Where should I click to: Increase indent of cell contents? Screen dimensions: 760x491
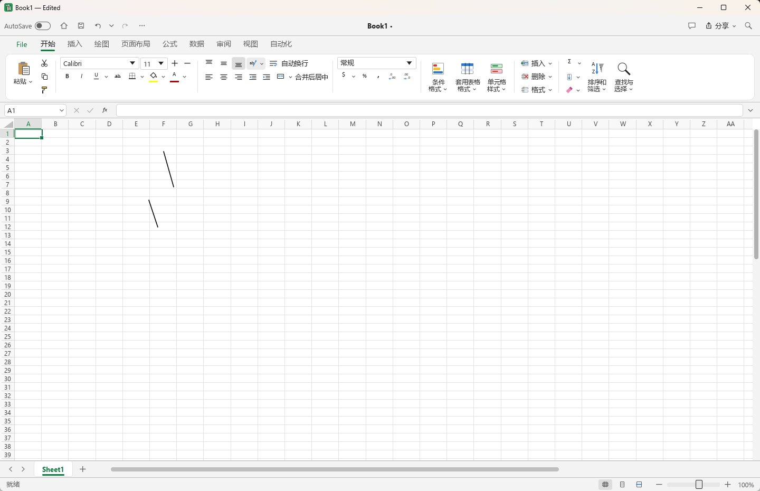tap(267, 77)
